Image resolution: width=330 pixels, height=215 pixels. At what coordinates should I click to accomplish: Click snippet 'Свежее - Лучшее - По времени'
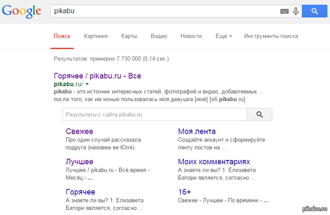tap(218, 201)
